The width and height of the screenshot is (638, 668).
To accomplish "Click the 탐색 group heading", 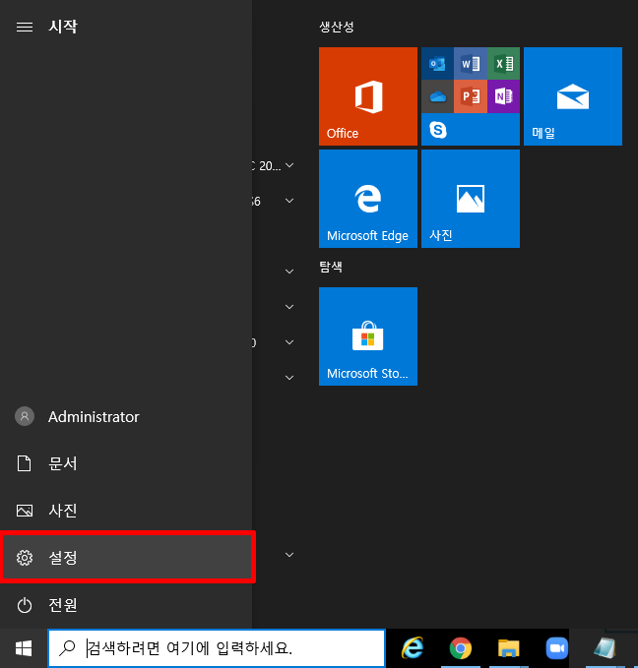I will pyautogui.click(x=331, y=267).
